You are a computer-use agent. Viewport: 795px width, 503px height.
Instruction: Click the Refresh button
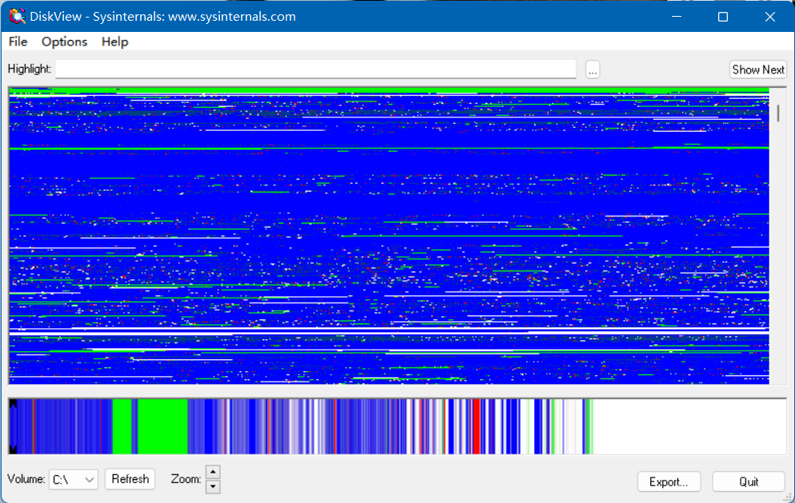(x=130, y=479)
